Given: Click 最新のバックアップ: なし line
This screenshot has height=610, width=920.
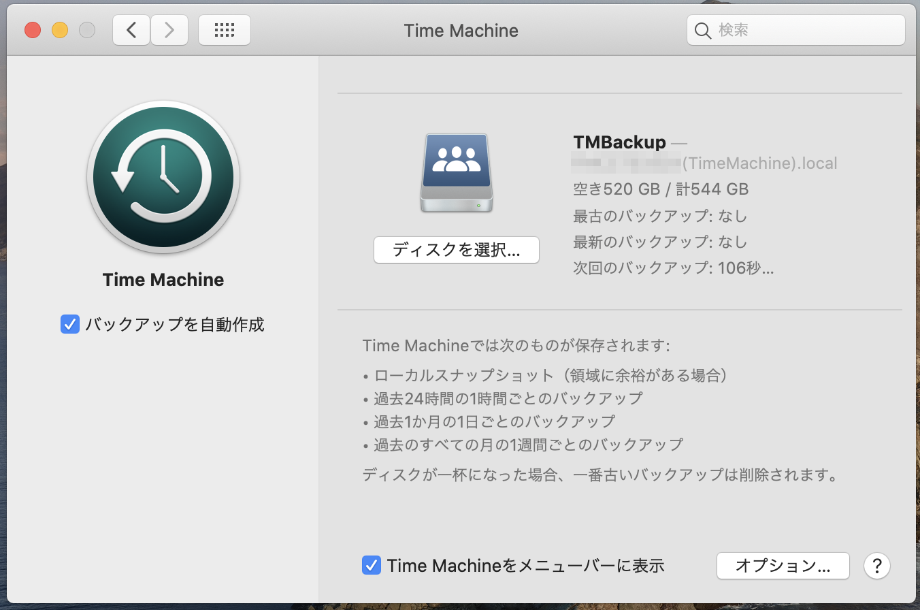Looking at the screenshot, I should tap(660, 242).
